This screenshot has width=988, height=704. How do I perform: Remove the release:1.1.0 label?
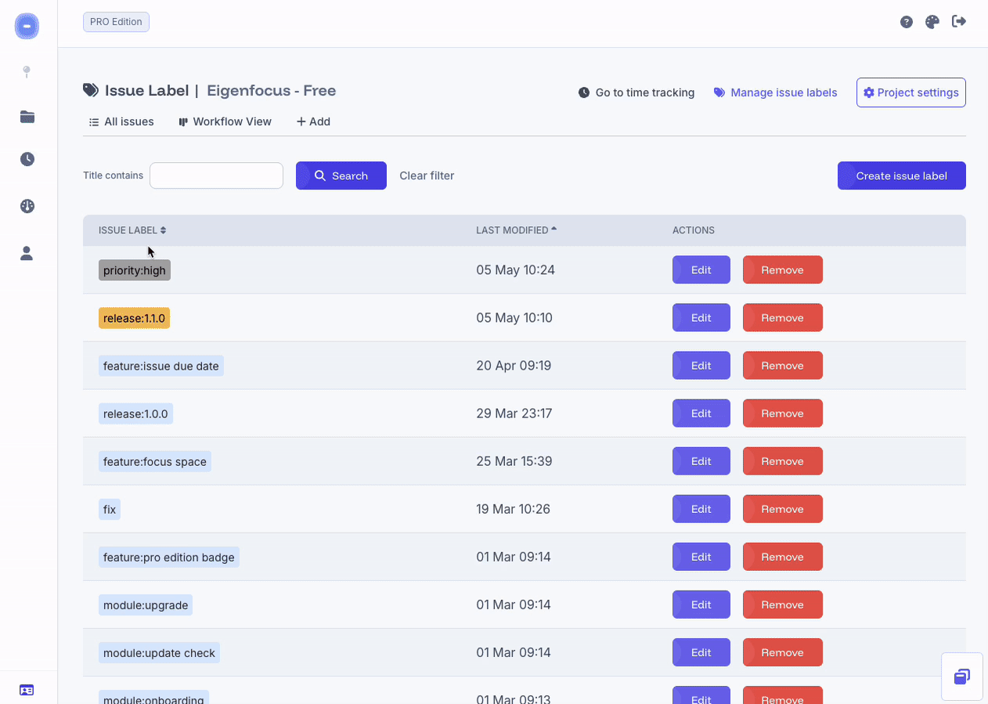click(782, 318)
